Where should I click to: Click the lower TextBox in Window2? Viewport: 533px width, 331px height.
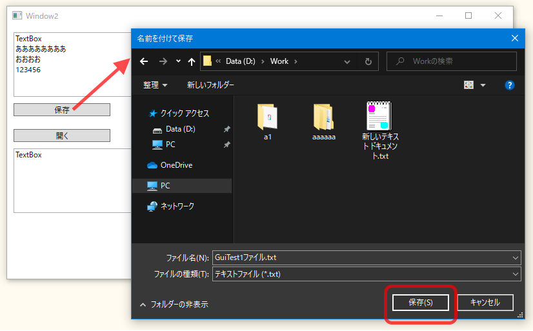(72, 181)
